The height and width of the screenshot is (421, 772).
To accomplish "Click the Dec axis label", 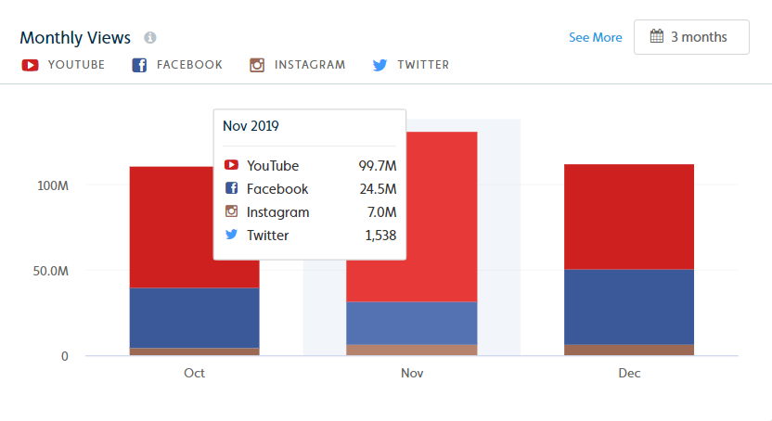I will pyautogui.click(x=629, y=373).
